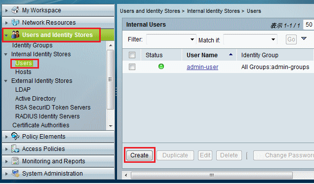Image resolution: width=314 pixels, height=184 pixels.
Task: Select External Identity Stores tree item
Action: 41,81
